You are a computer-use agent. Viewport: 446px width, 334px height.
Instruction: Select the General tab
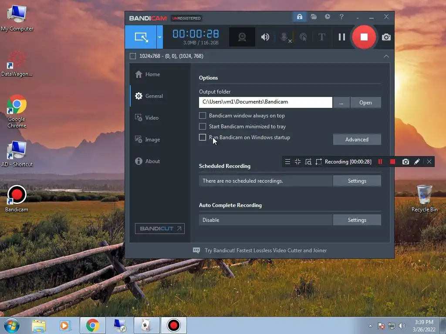pos(160,96)
